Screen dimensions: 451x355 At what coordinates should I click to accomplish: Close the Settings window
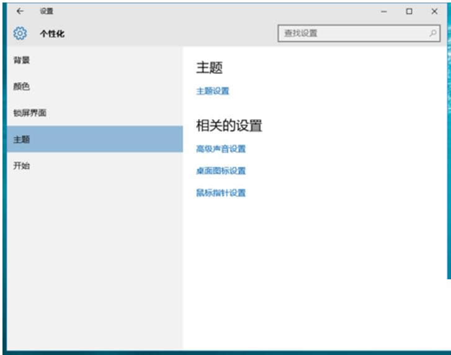(x=434, y=11)
